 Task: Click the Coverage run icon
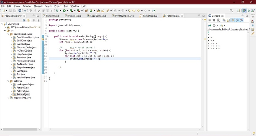pos(71,11)
